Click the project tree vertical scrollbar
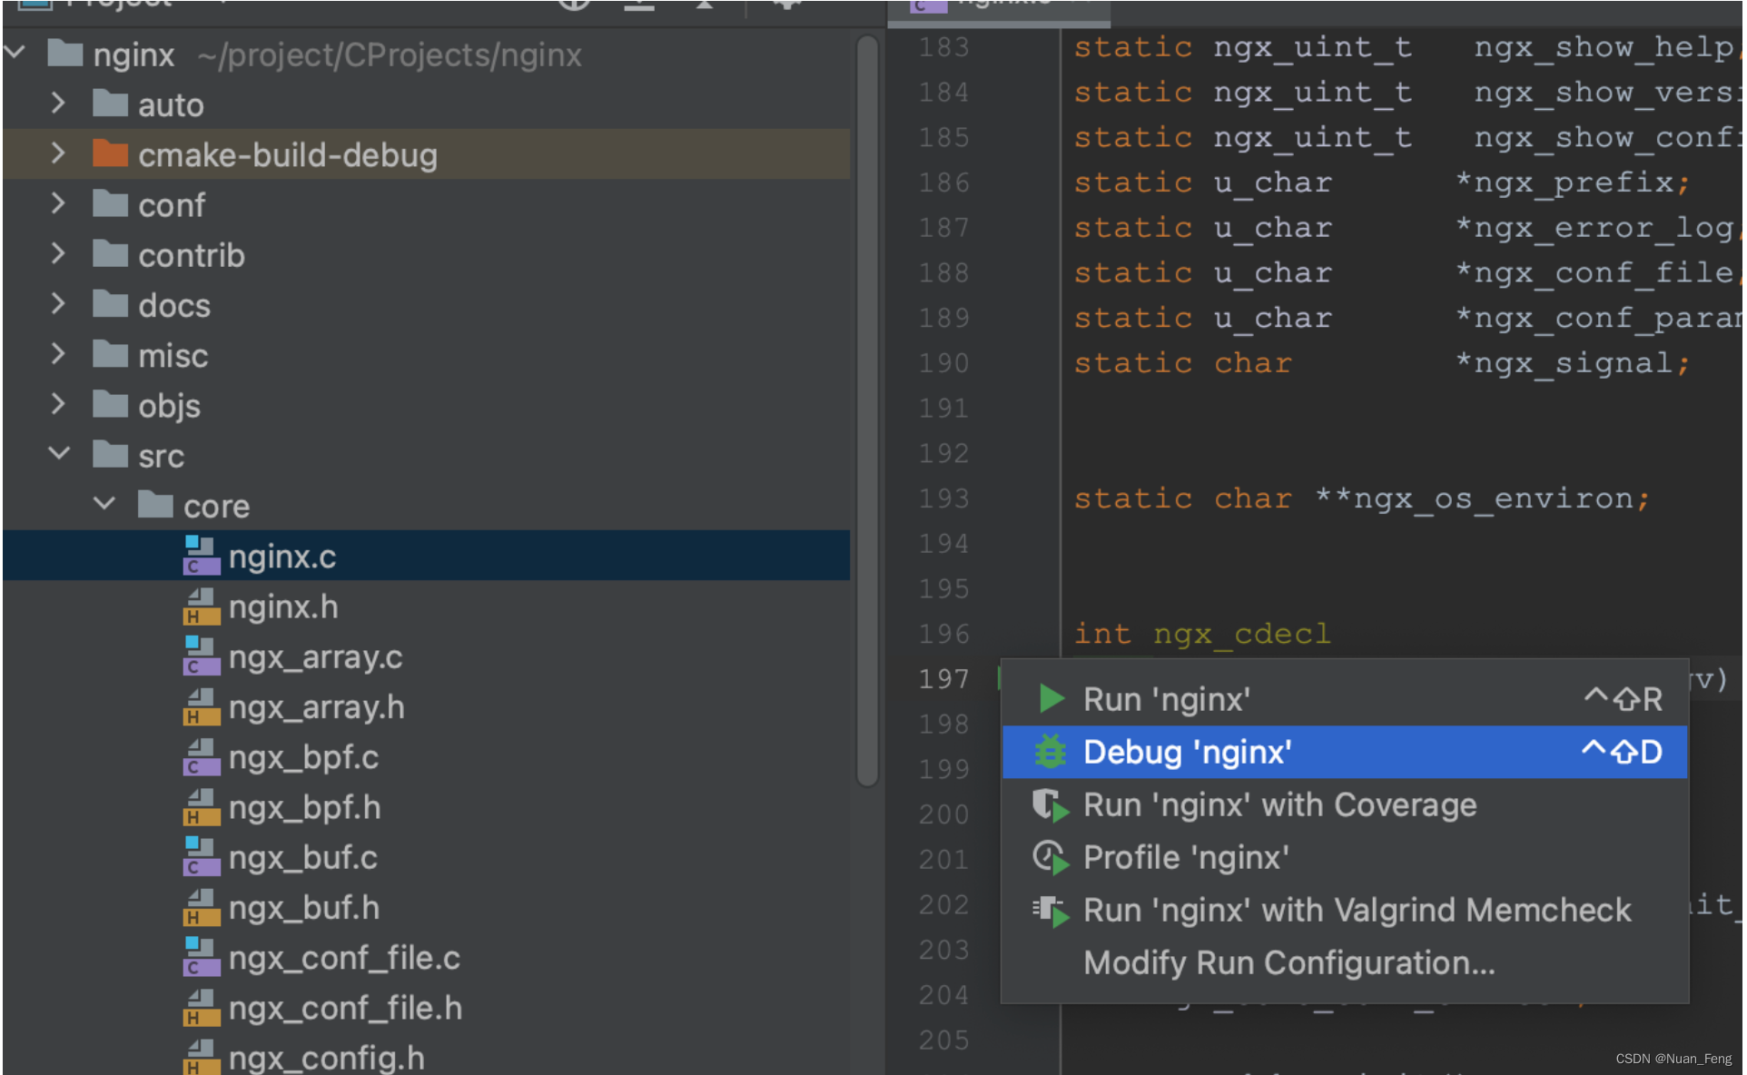Viewport: 1747px width, 1075px height. (x=867, y=409)
